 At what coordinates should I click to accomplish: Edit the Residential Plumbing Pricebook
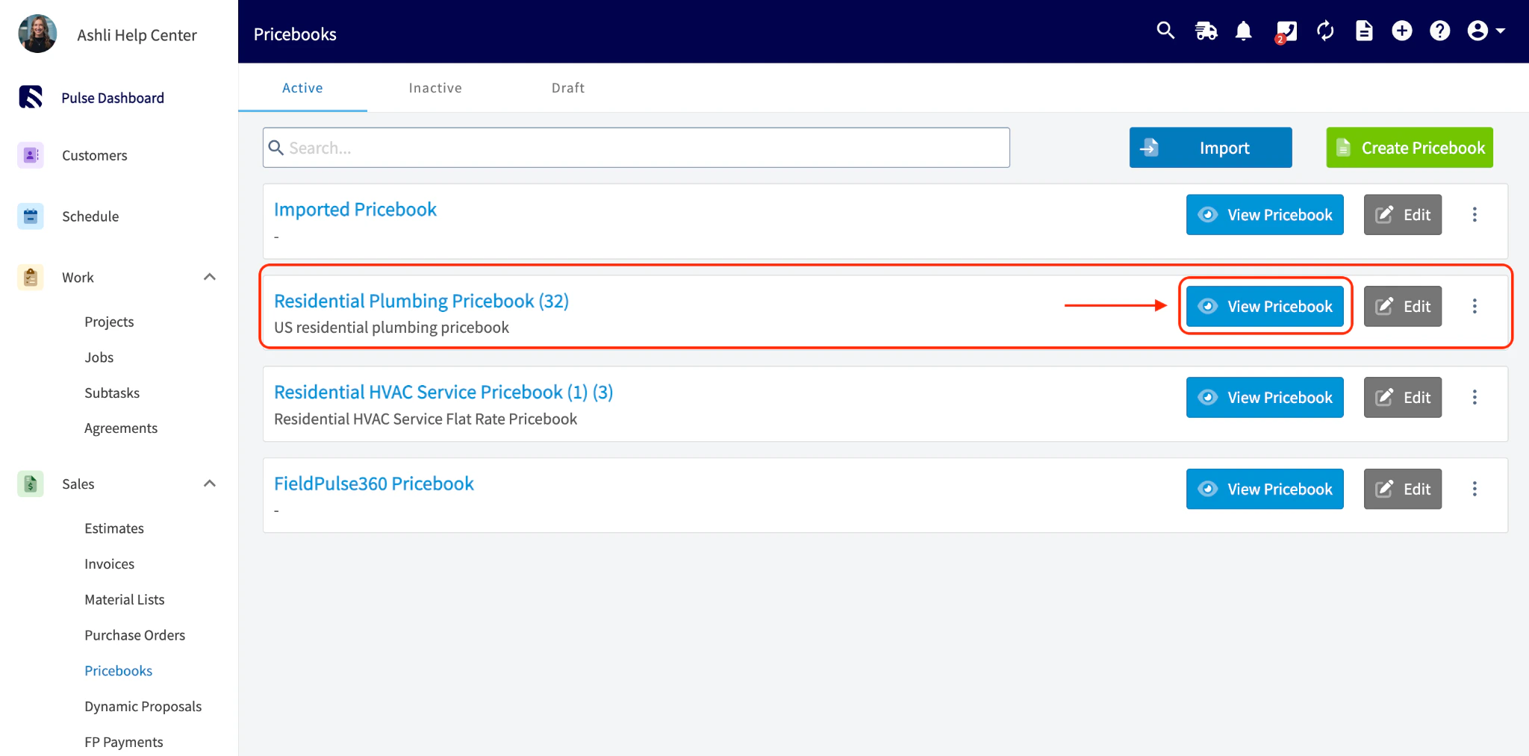pos(1403,306)
